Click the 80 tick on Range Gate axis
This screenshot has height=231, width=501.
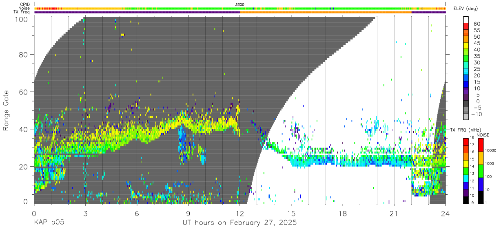[x=24, y=55]
